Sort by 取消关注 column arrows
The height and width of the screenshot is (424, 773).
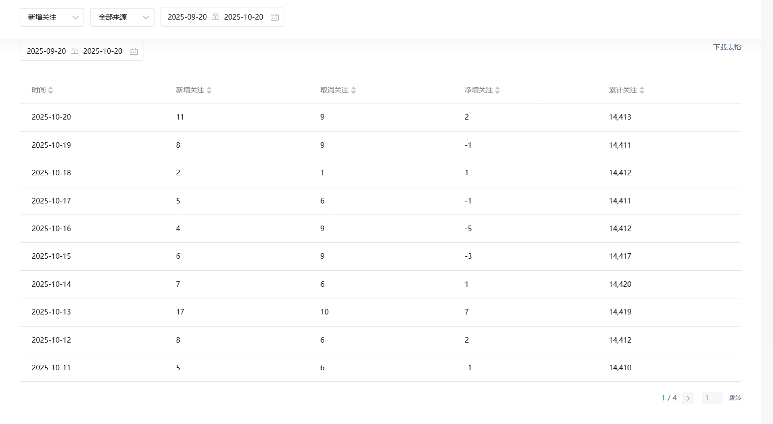point(353,90)
